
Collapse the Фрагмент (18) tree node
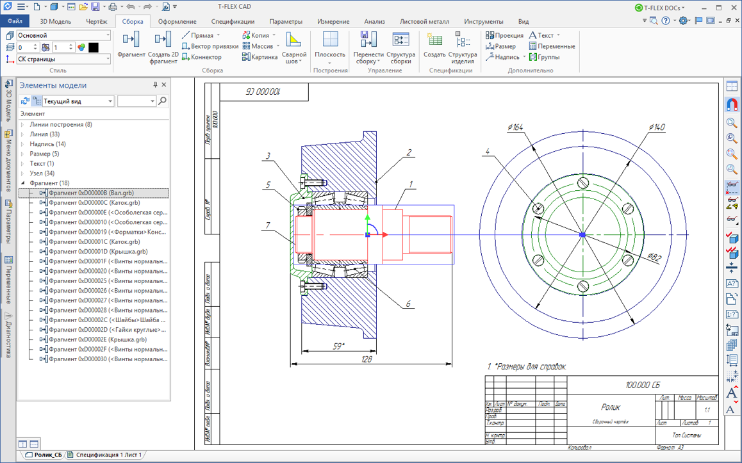[22, 183]
